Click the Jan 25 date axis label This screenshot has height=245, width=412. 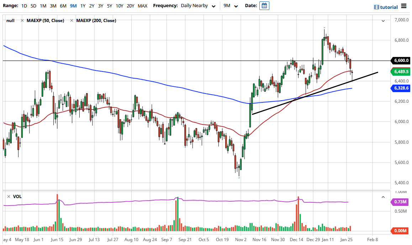click(346, 239)
